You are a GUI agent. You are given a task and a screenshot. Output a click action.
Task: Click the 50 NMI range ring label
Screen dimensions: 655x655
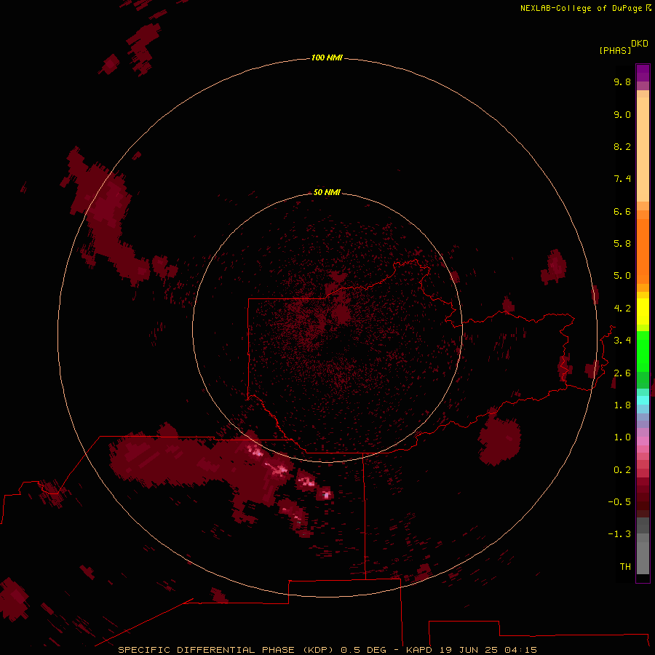click(x=327, y=192)
